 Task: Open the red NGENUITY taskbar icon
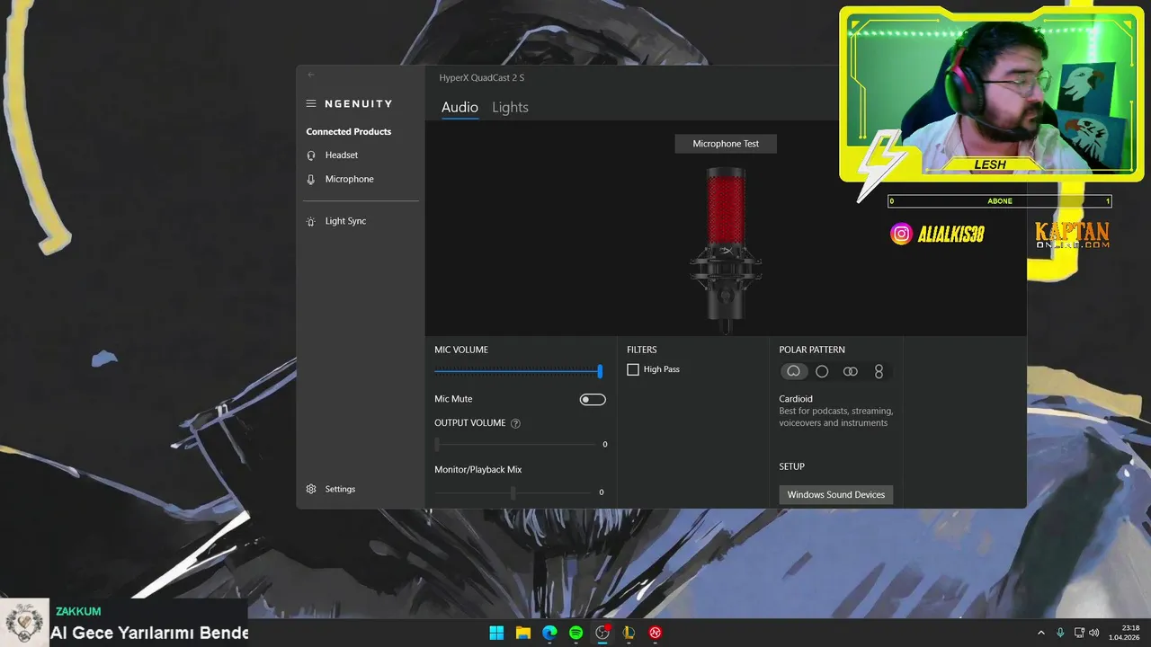click(656, 633)
